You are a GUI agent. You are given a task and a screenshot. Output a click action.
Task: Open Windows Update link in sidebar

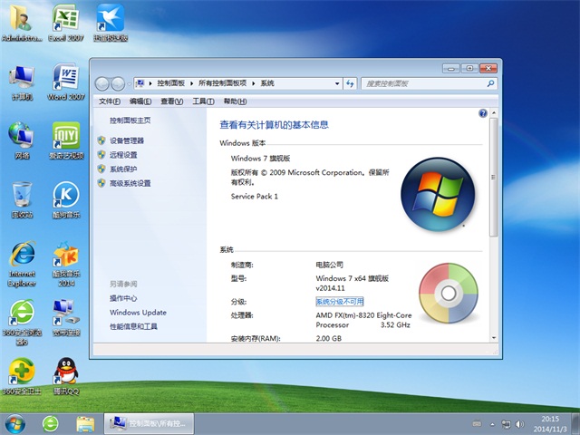point(138,312)
